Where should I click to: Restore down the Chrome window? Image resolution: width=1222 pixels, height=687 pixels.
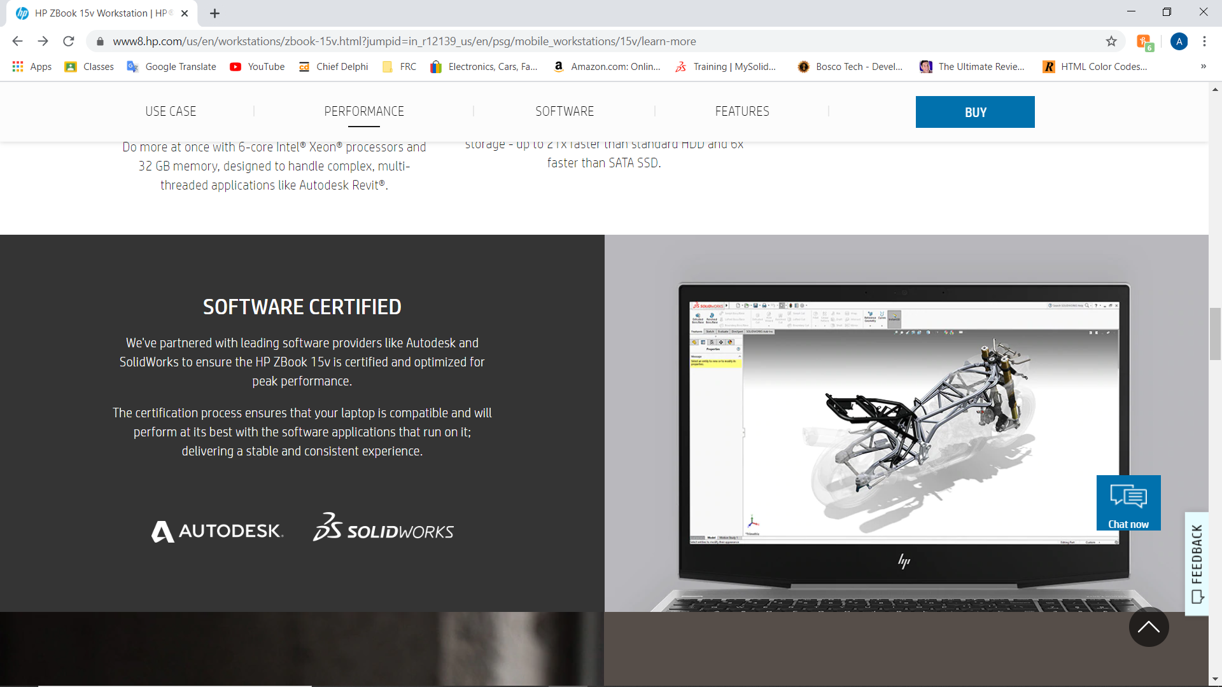1167,12
